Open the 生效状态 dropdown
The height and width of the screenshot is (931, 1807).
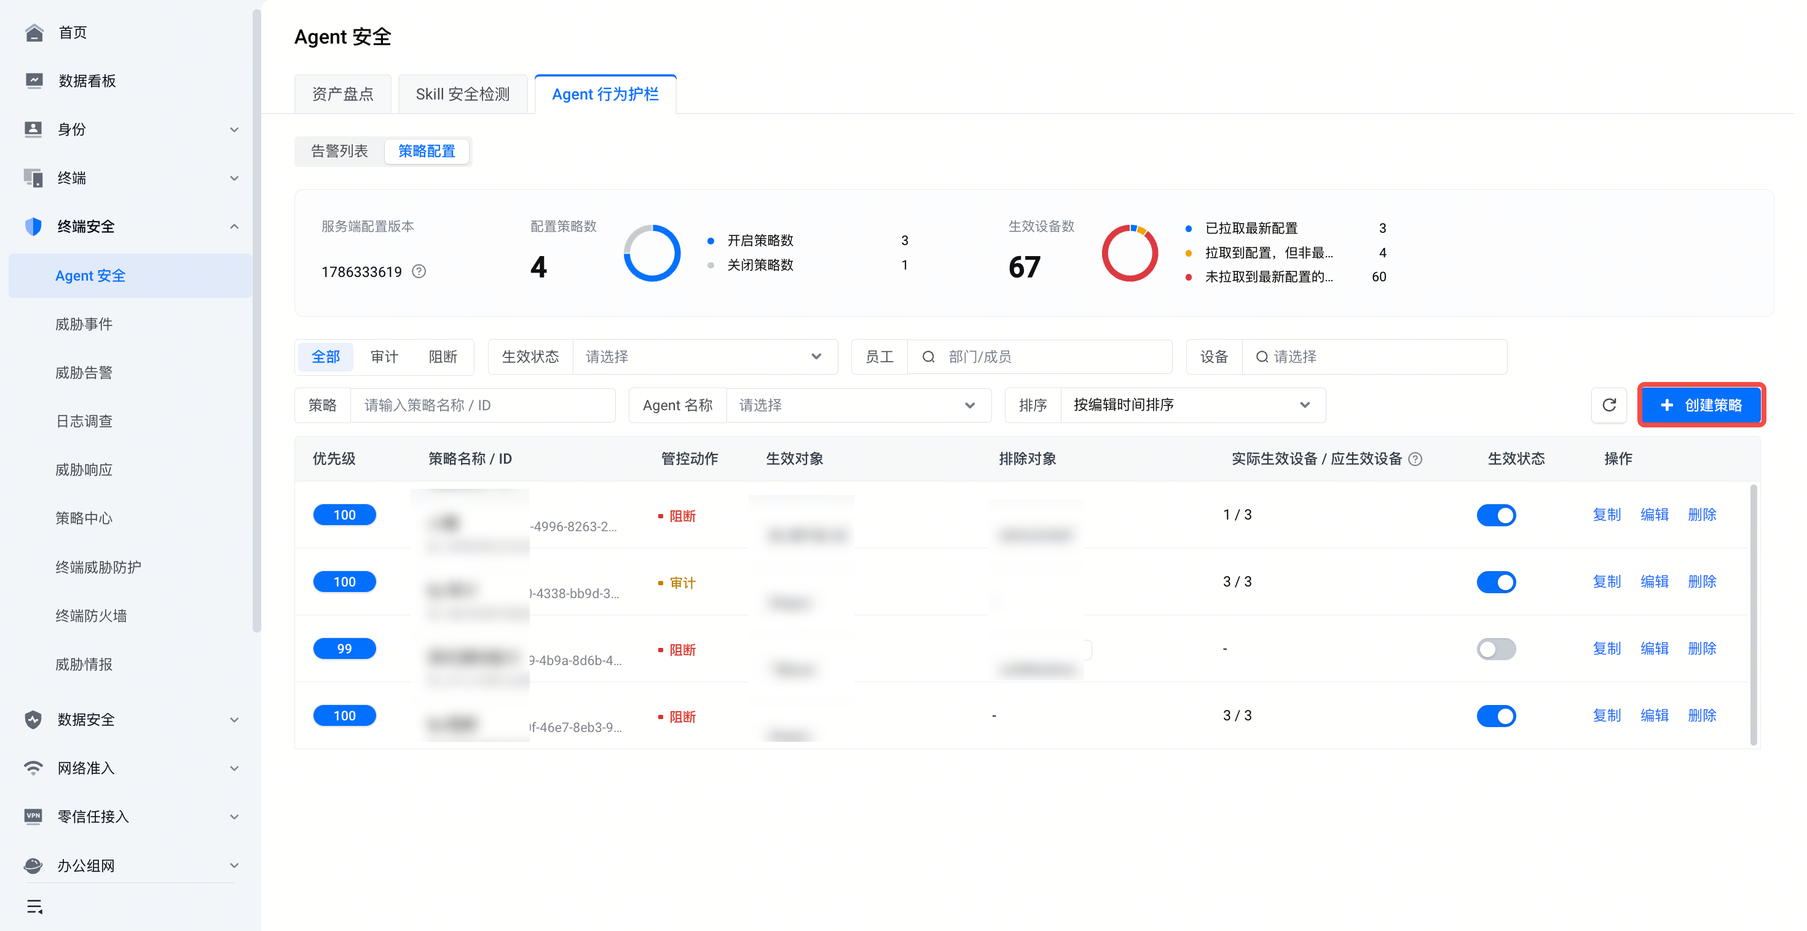[x=705, y=357]
